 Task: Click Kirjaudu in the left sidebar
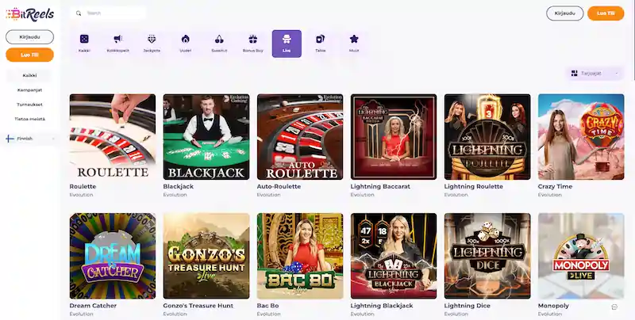click(29, 36)
